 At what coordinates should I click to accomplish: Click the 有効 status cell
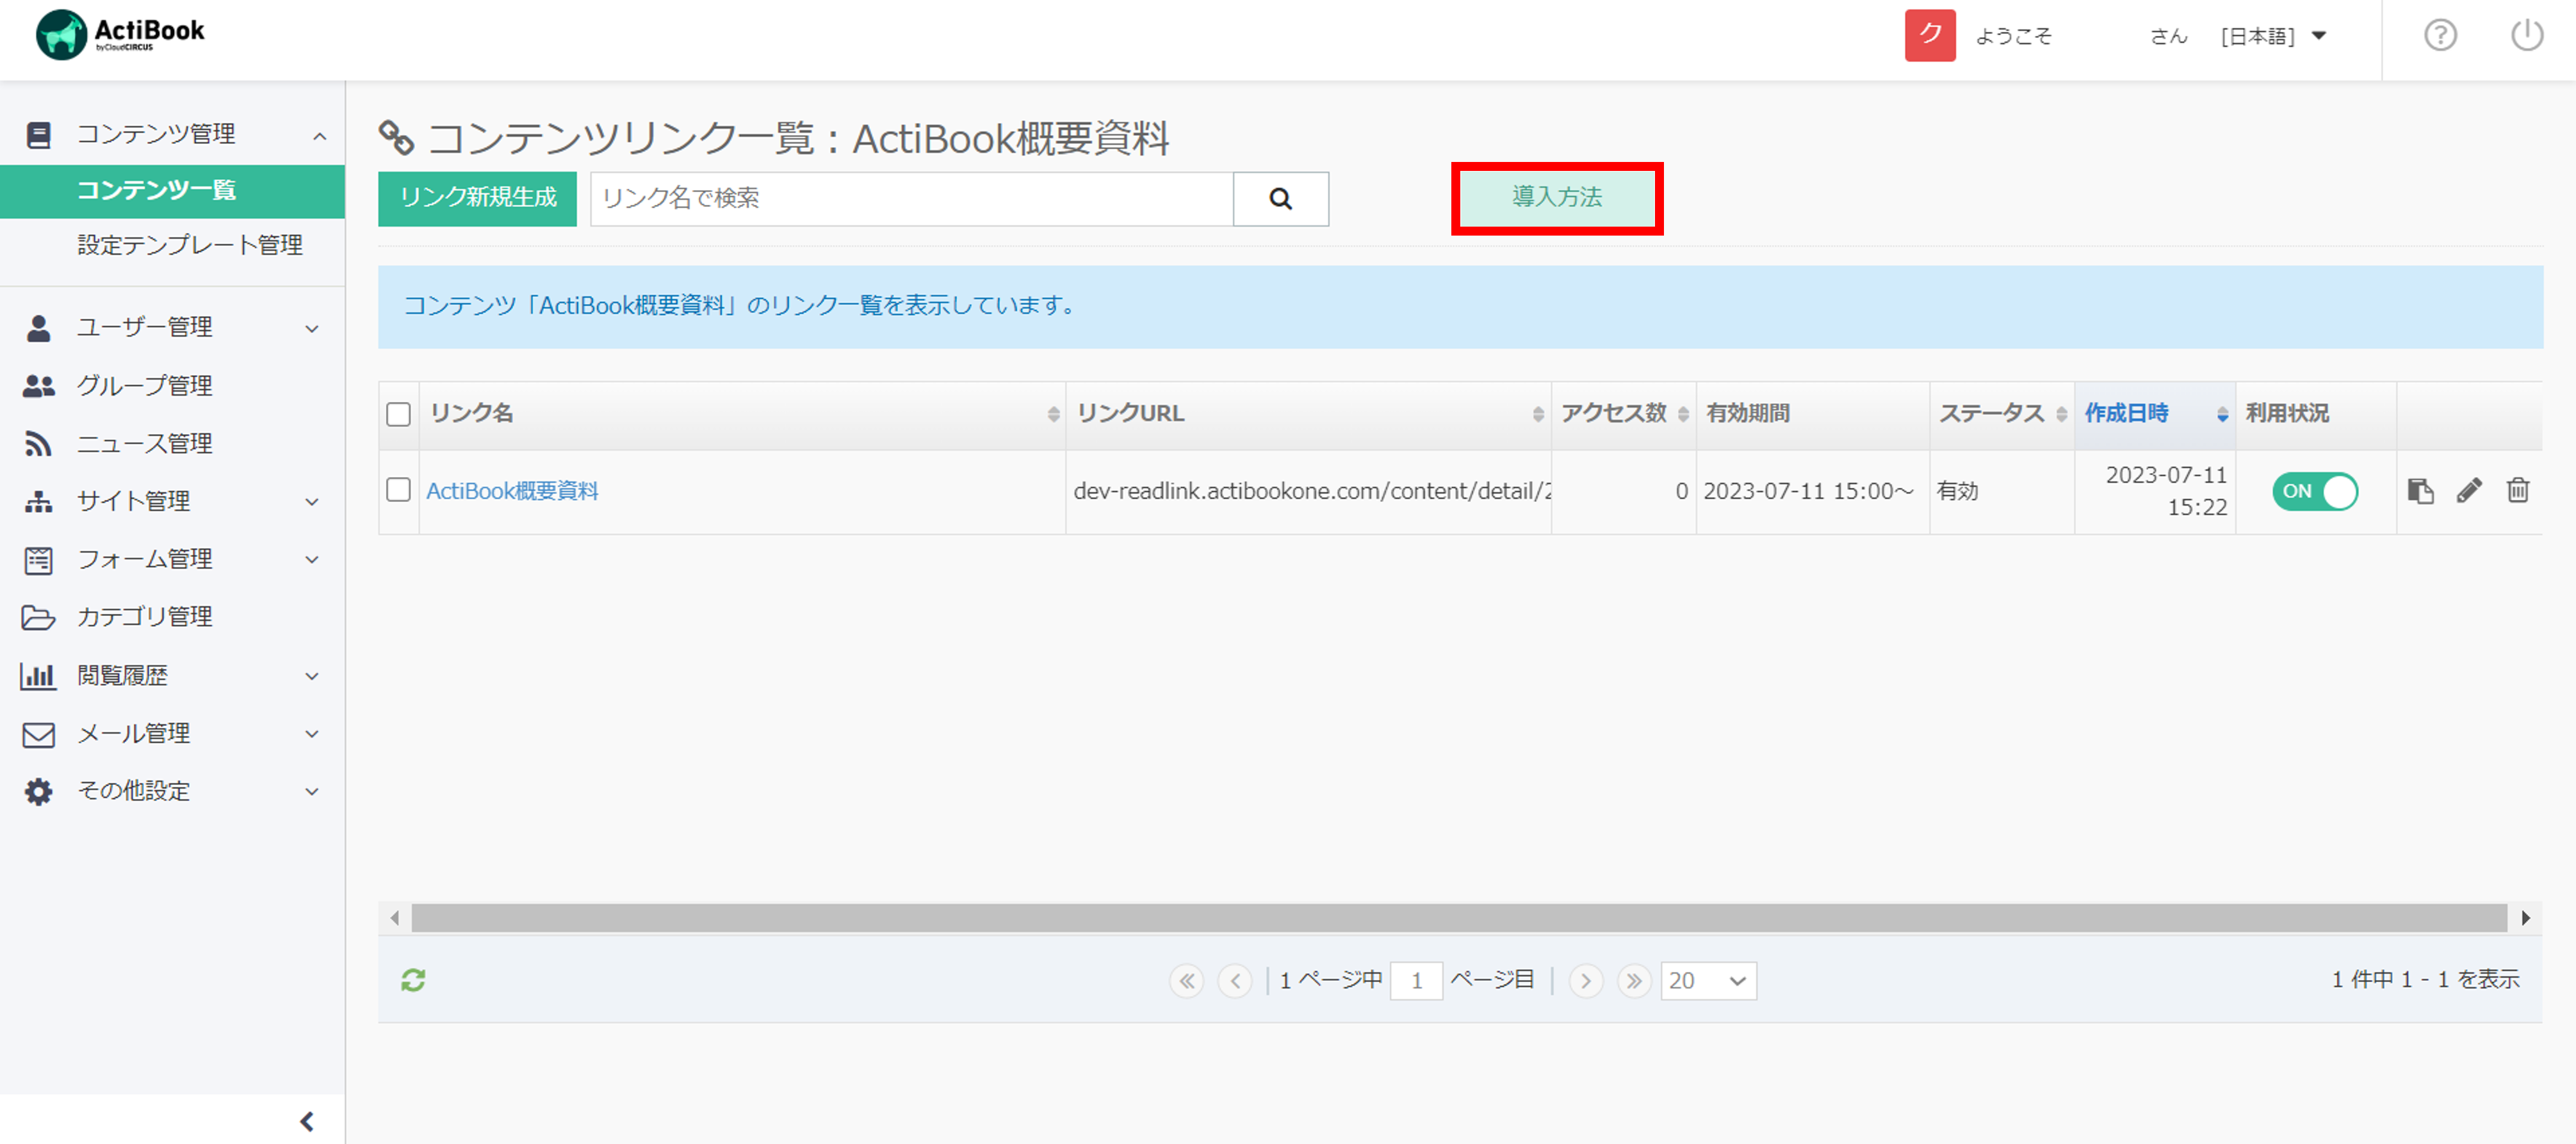click(2001, 492)
